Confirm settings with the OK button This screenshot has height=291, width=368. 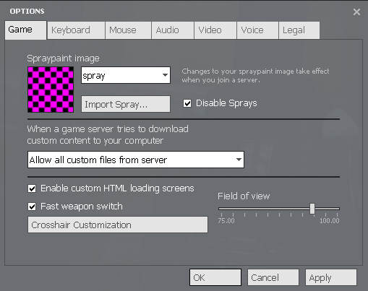click(x=215, y=277)
